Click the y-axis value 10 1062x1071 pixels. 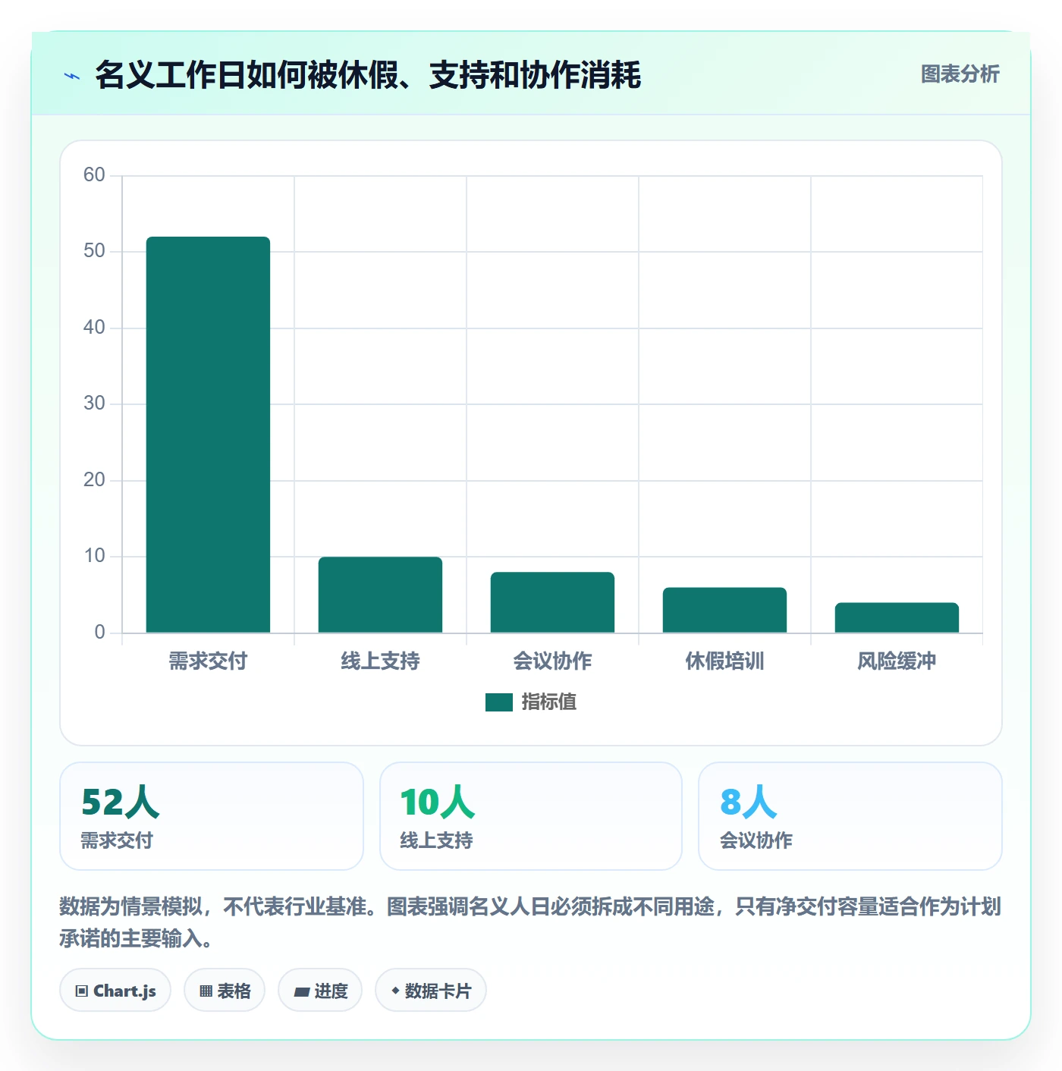click(94, 556)
